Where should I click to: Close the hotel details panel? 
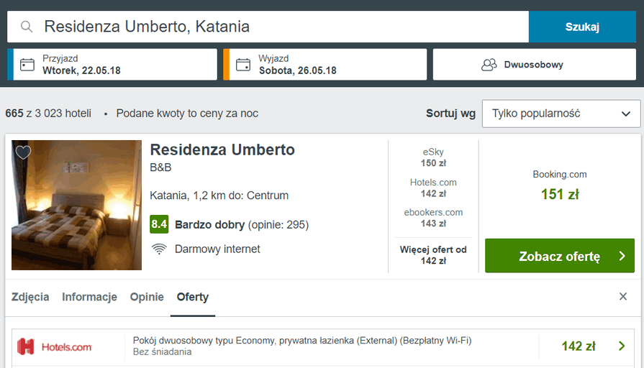[x=623, y=297]
